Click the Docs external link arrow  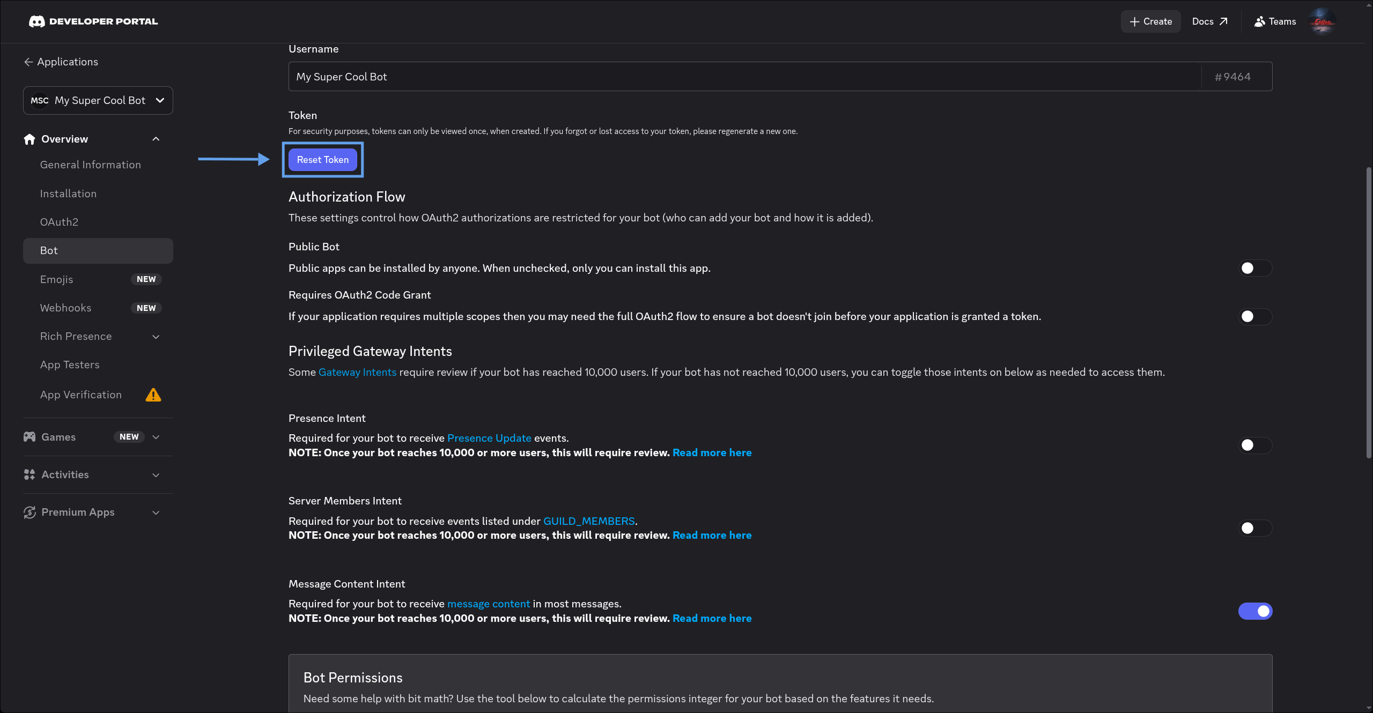1223,21
